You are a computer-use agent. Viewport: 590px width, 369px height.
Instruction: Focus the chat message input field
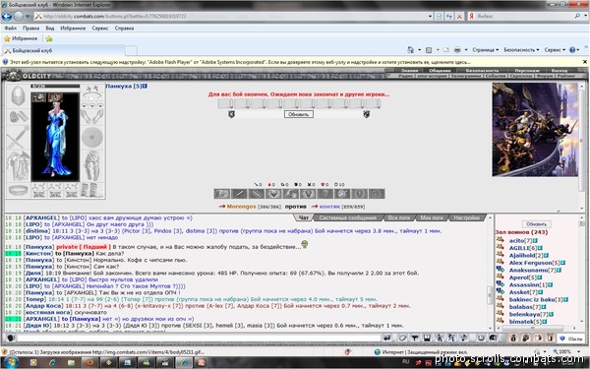tap(199, 338)
